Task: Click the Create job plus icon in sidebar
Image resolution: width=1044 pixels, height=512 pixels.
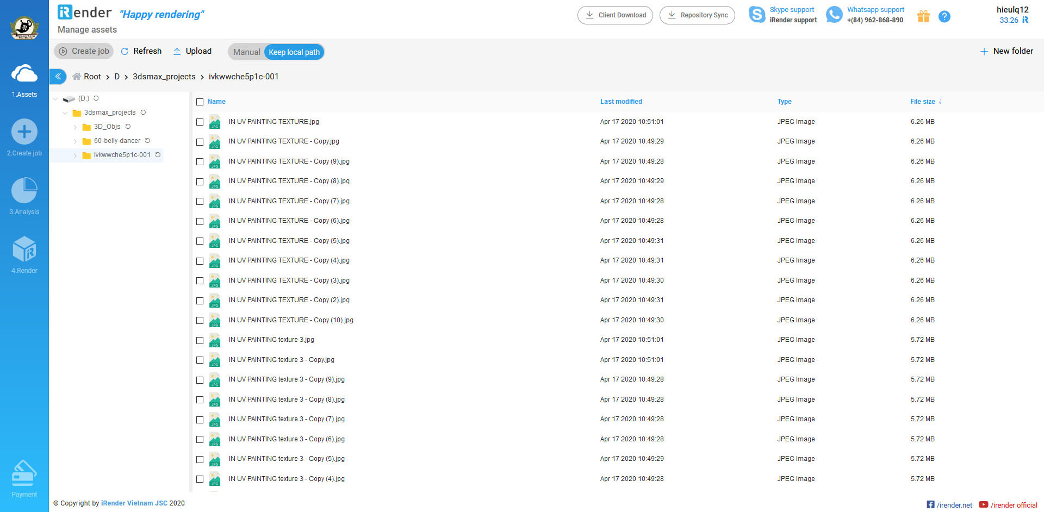Action: tap(24, 132)
